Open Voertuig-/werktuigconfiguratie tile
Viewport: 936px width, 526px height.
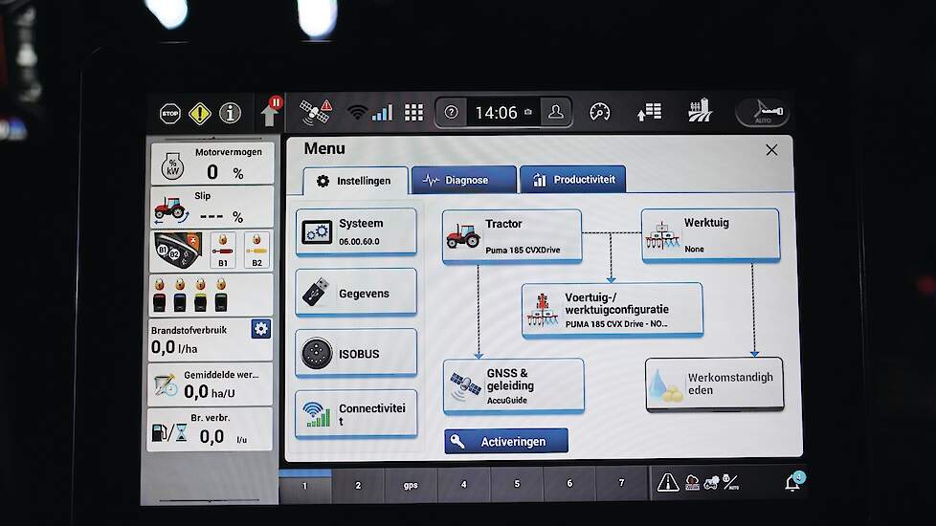[x=613, y=310]
